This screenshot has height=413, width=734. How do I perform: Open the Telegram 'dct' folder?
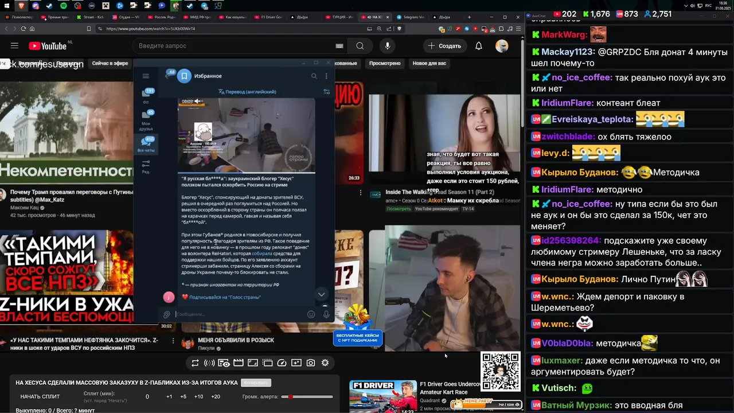pyautogui.click(x=146, y=95)
